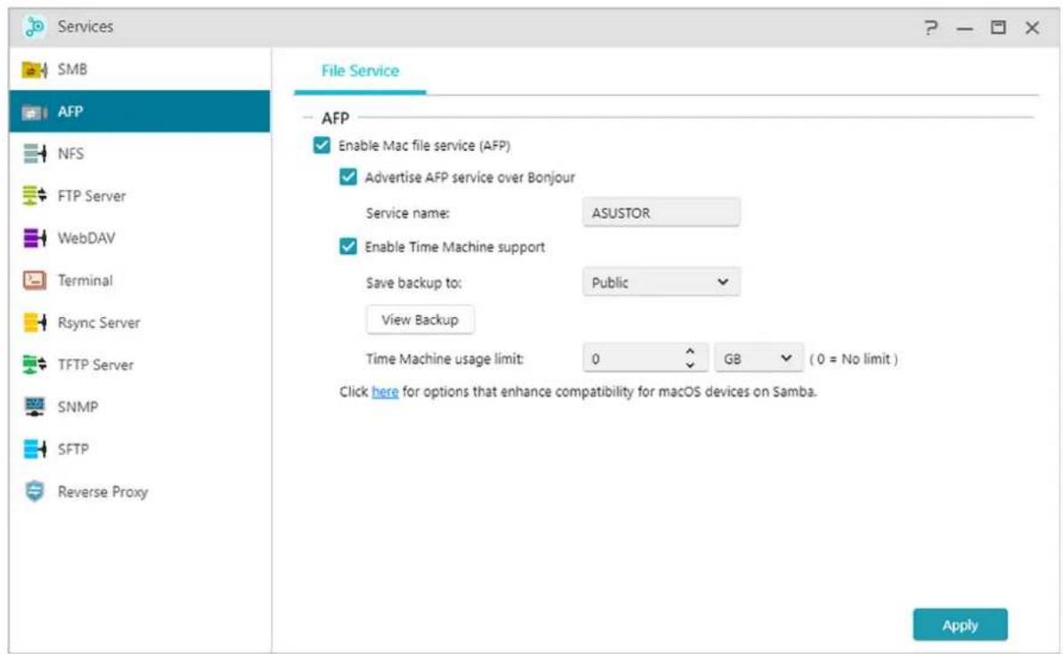Click the Service name field showing ASUSTOR
The image size is (1063, 654).
click(661, 213)
